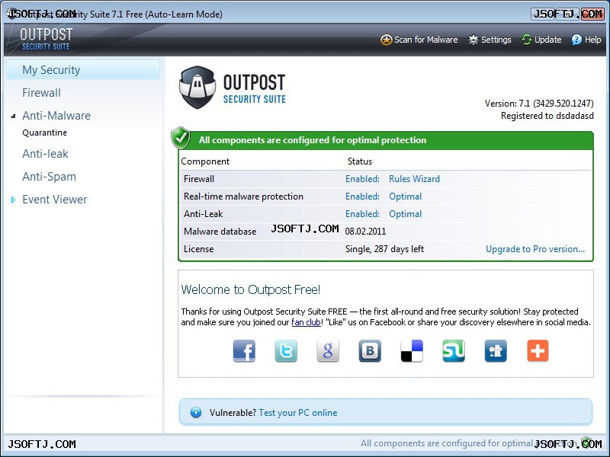Click the Anti-Leak component row label
This screenshot has height=457, width=610.
[x=203, y=214]
